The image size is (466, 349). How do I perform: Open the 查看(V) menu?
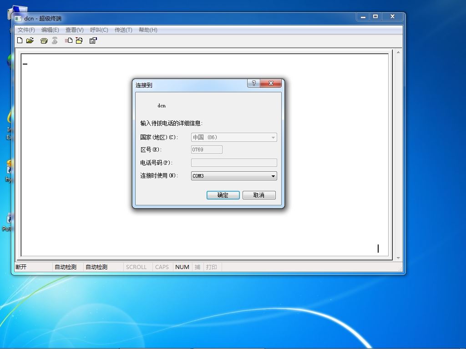coord(74,30)
